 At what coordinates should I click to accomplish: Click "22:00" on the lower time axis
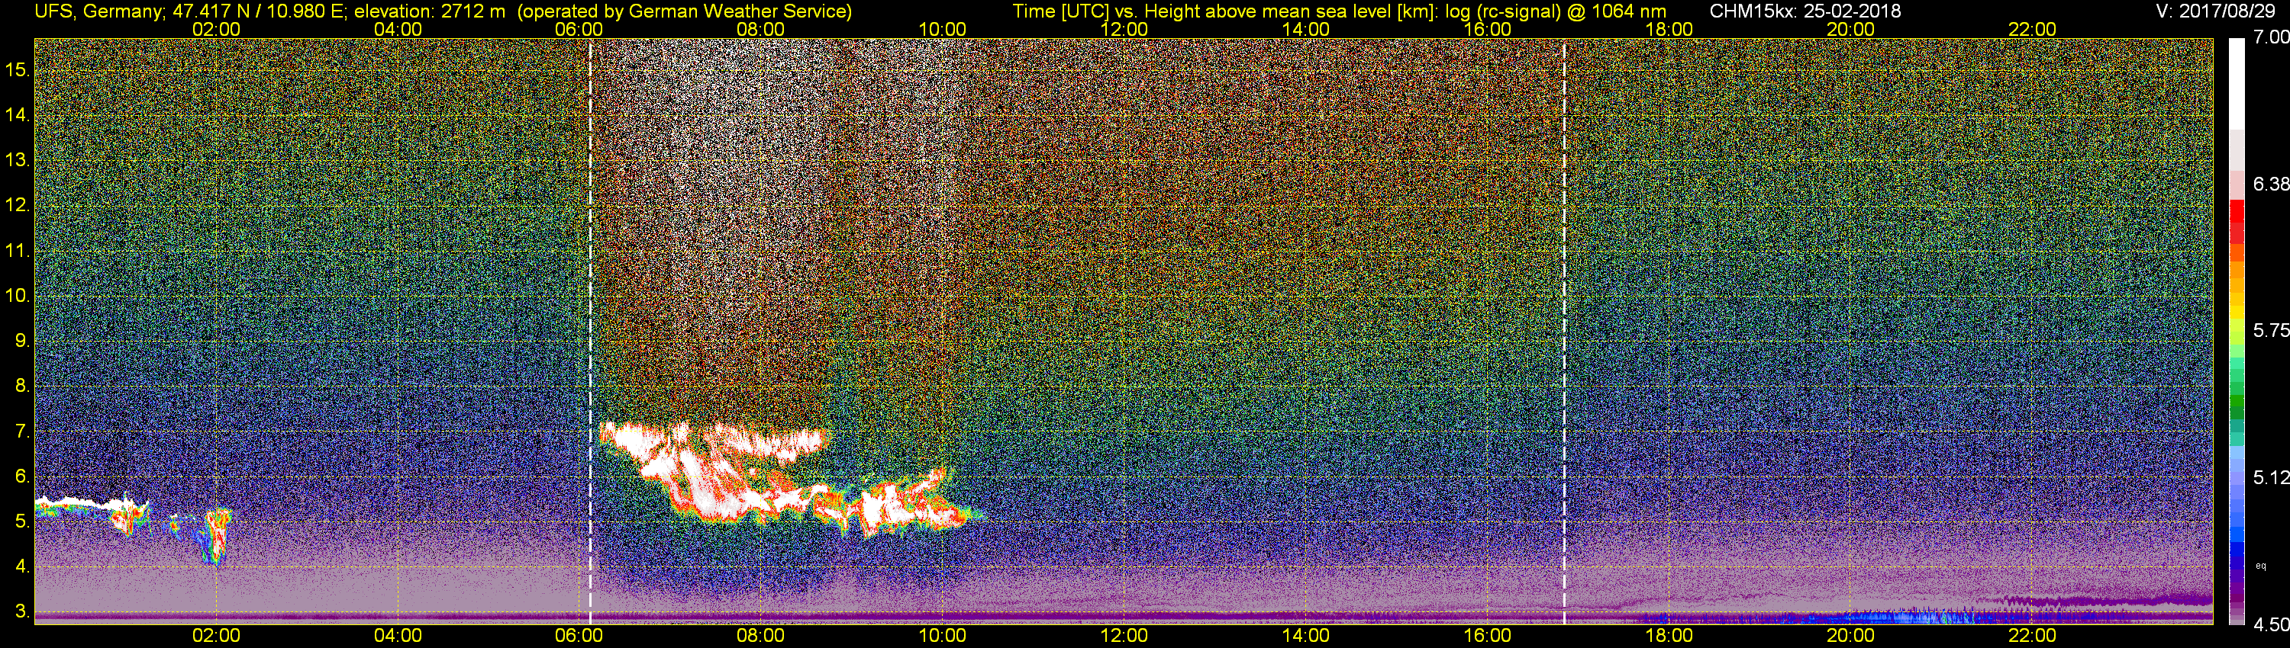tap(2032, 636)
